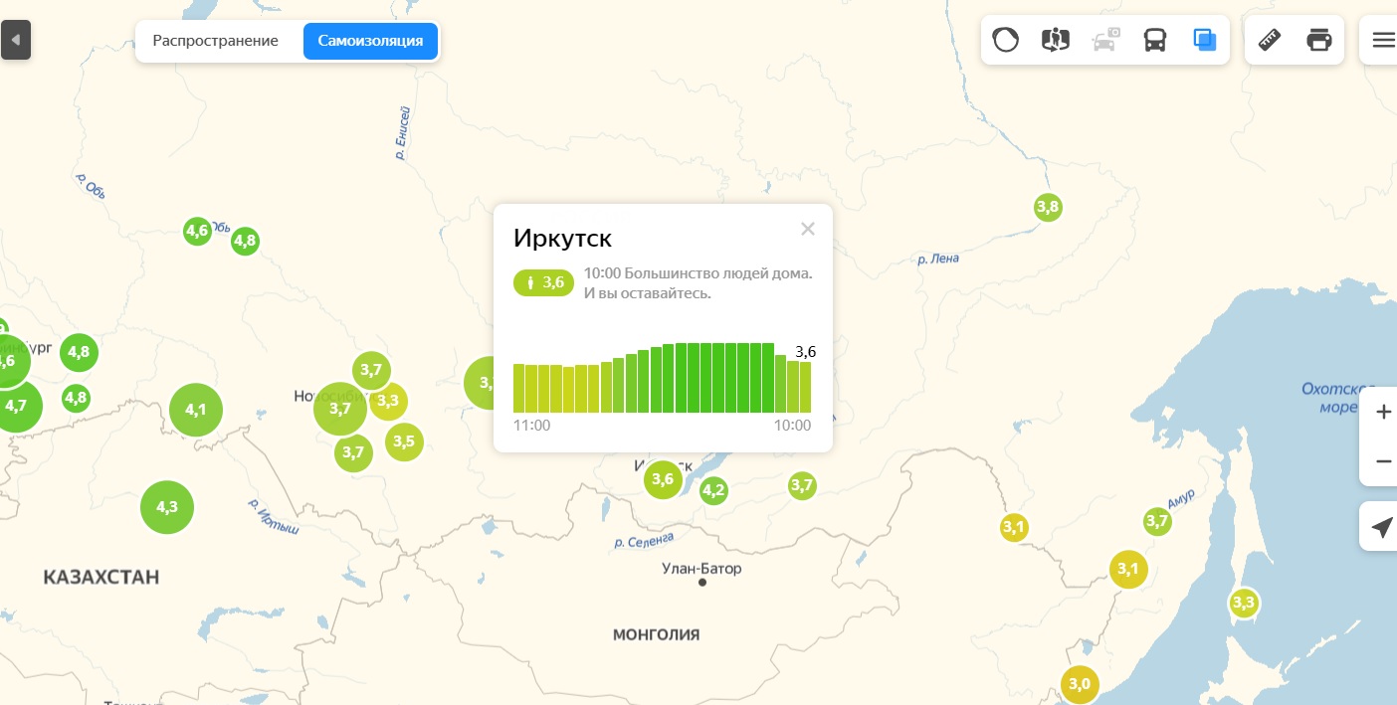Close the Иркутск info popup
Viewport: 1397px width, 705px height.
[807, 229]
